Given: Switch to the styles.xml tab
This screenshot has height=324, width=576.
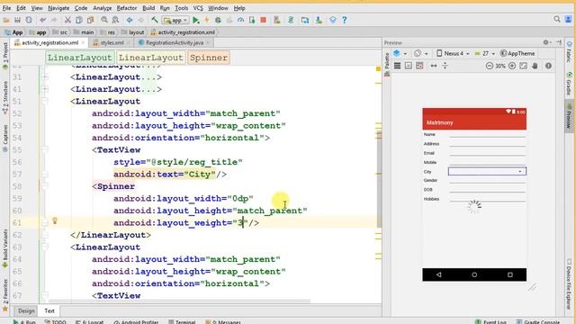Looking at the screenshot, I should (112, 42).
